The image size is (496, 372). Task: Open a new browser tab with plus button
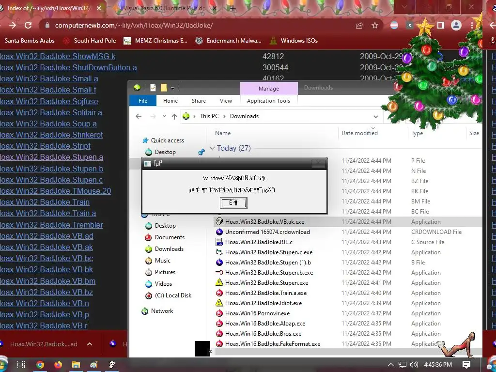(232, 8)
